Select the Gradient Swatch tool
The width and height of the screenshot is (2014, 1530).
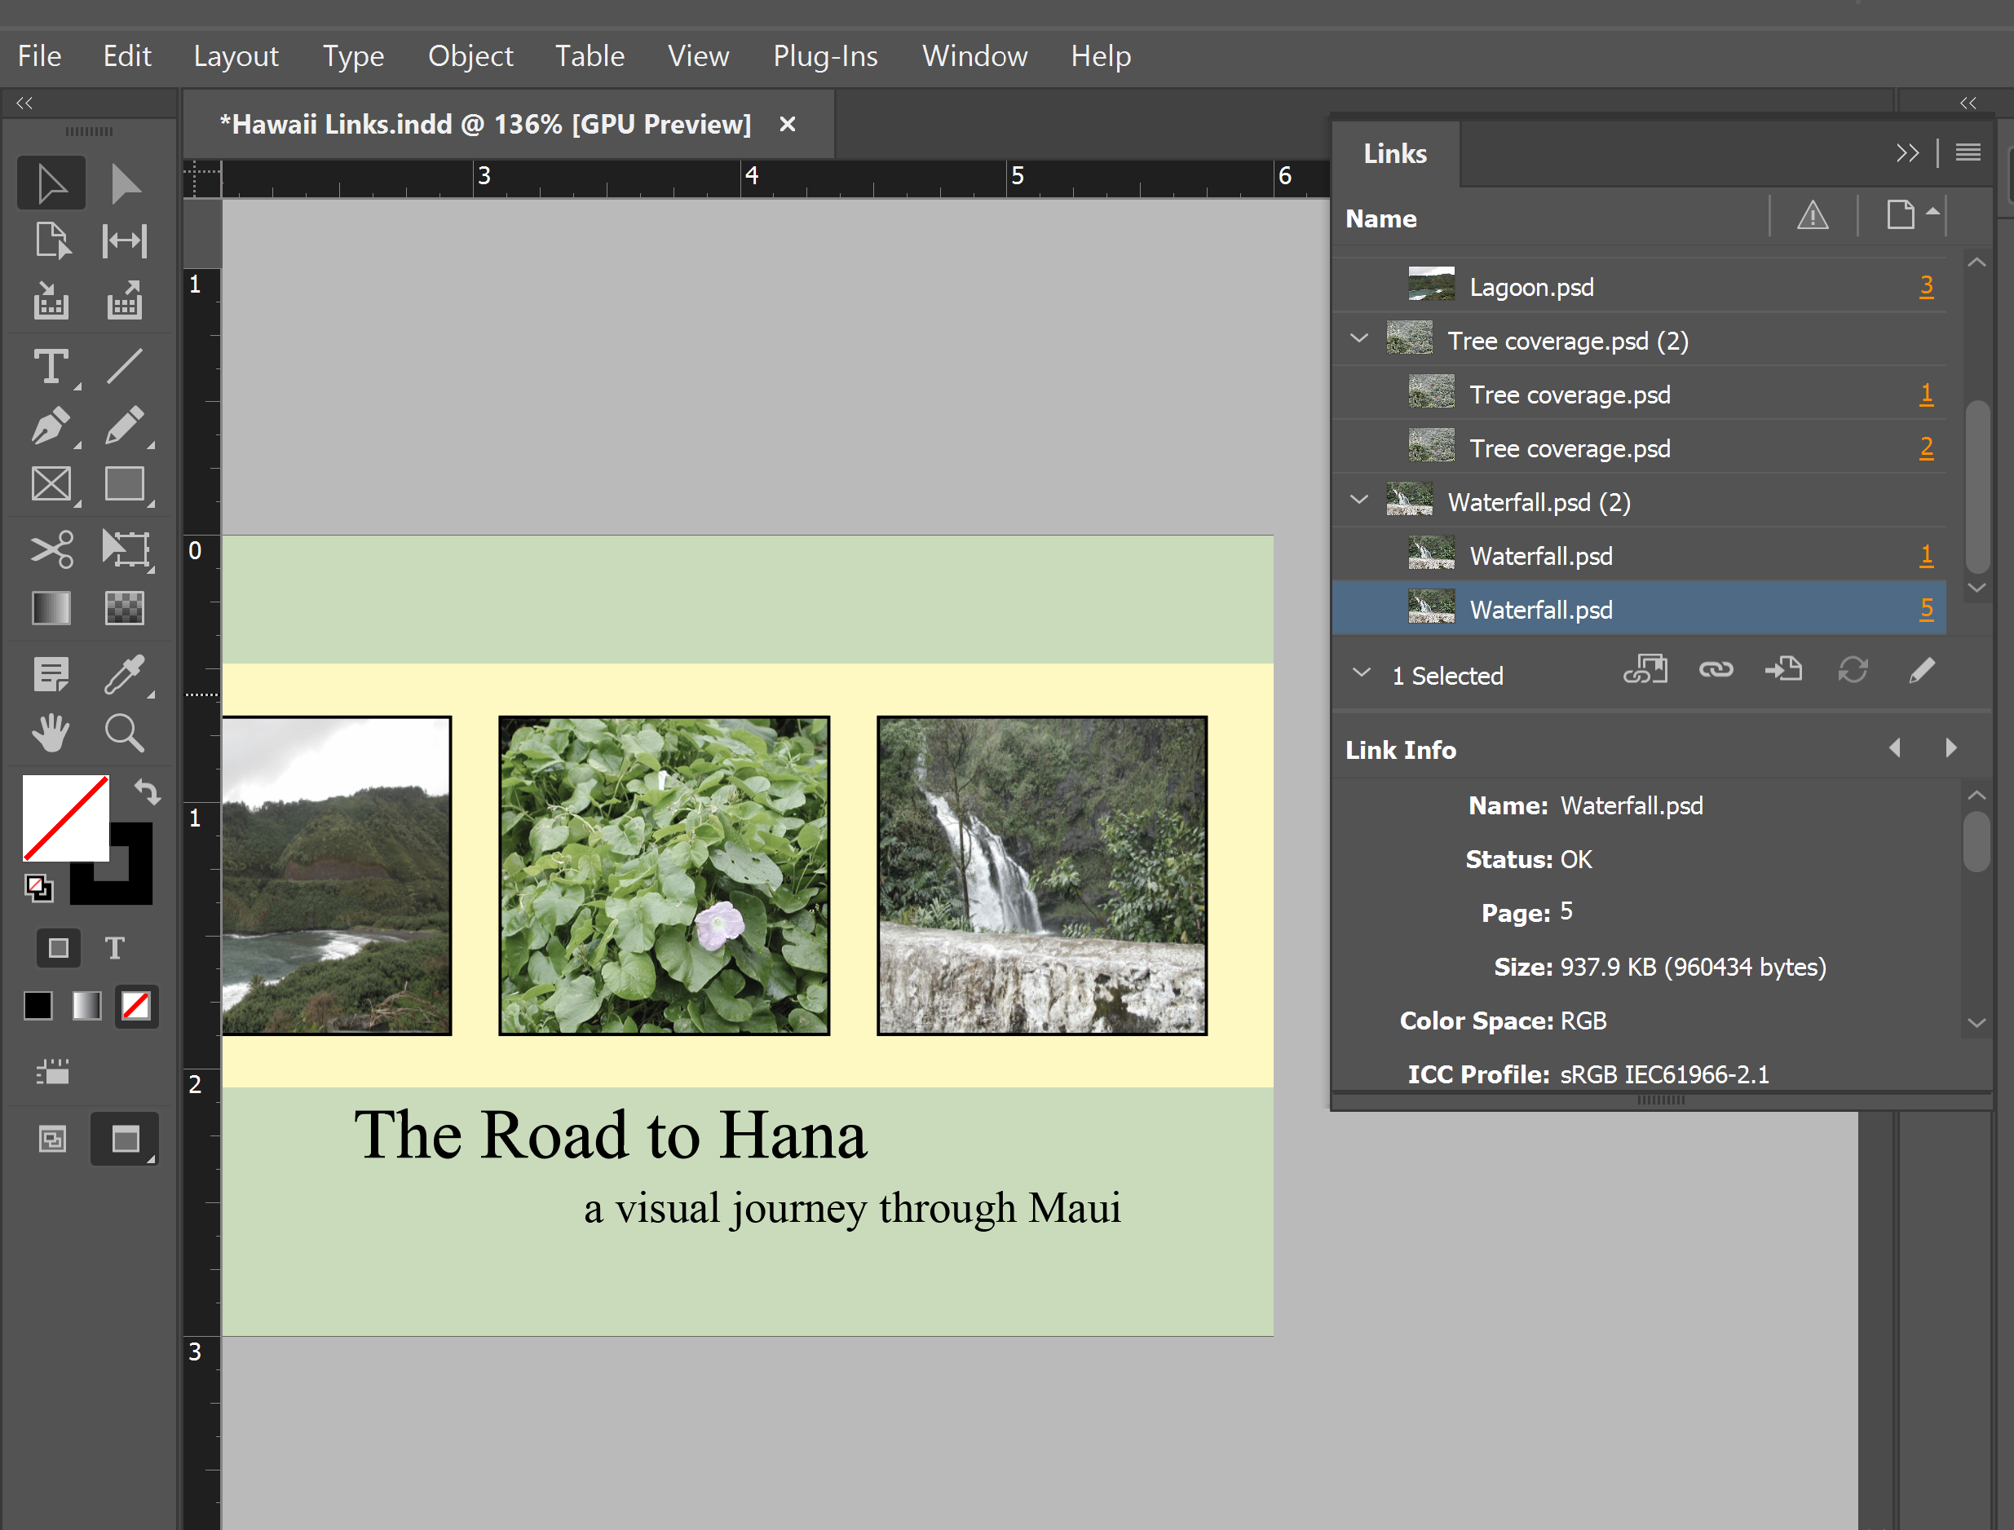click(x=51, y=607)
